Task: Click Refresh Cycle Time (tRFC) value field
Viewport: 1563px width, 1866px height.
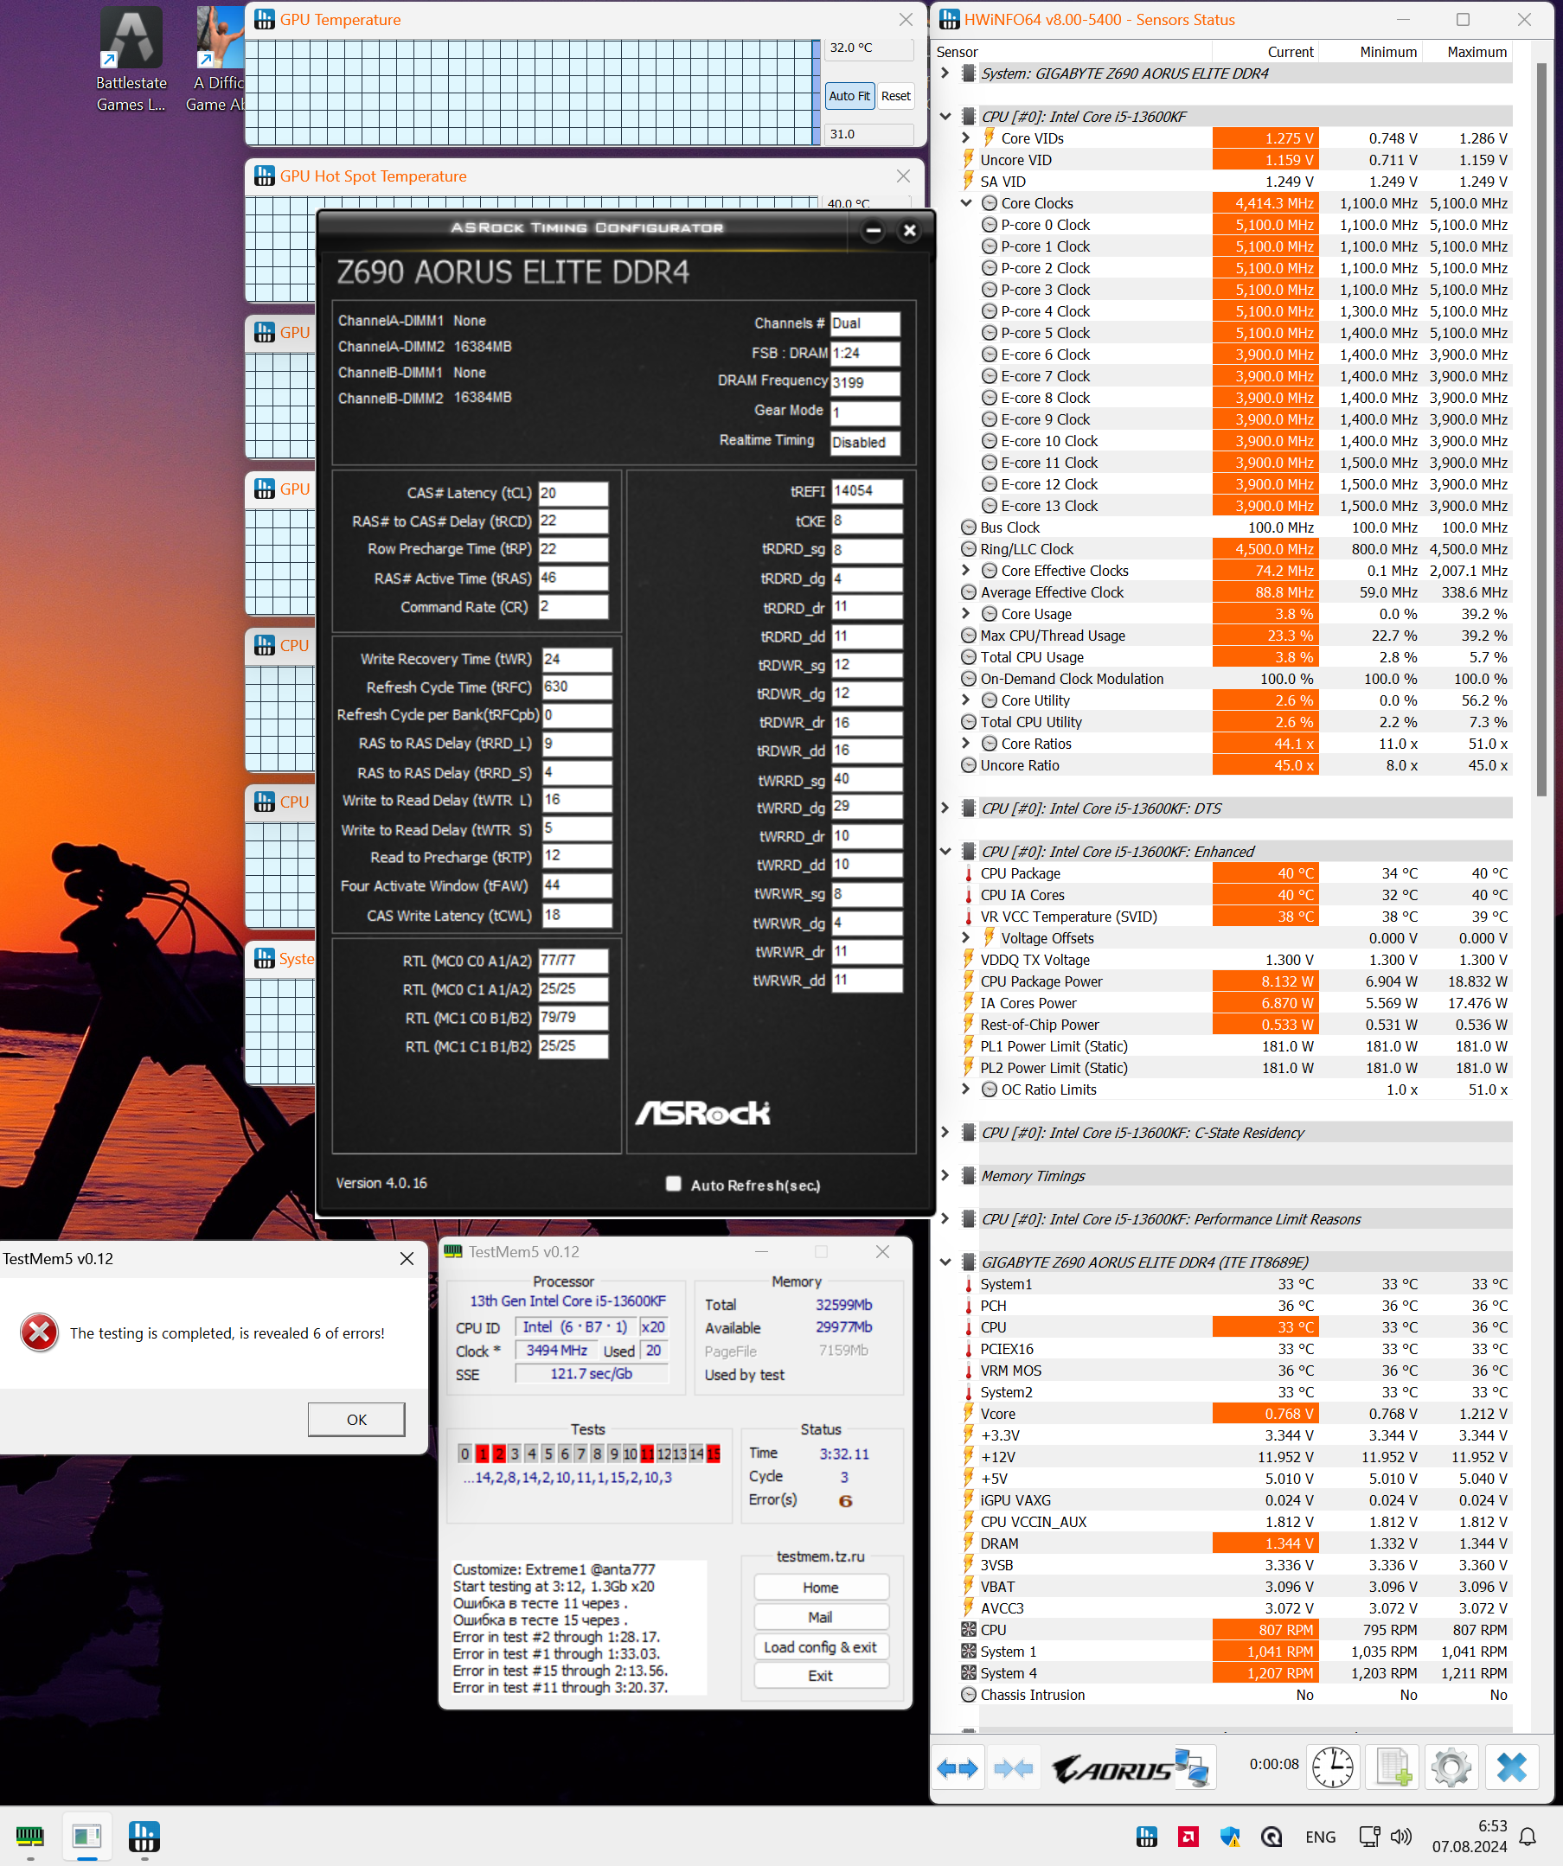Action: point(577,687)
